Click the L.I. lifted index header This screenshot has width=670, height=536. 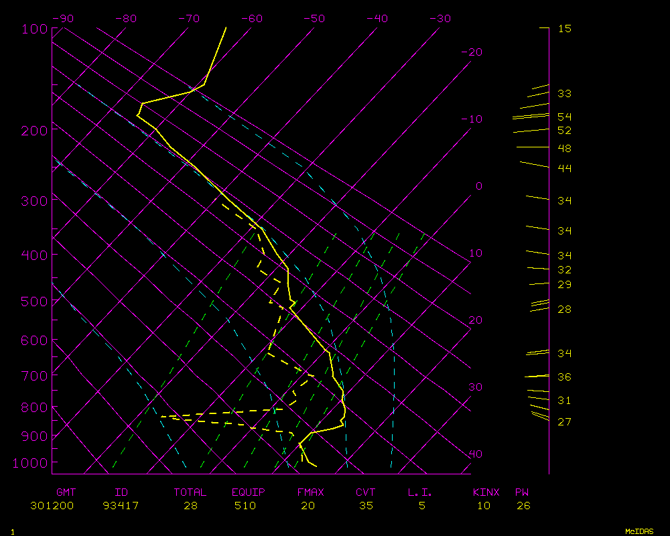point(420,492)
